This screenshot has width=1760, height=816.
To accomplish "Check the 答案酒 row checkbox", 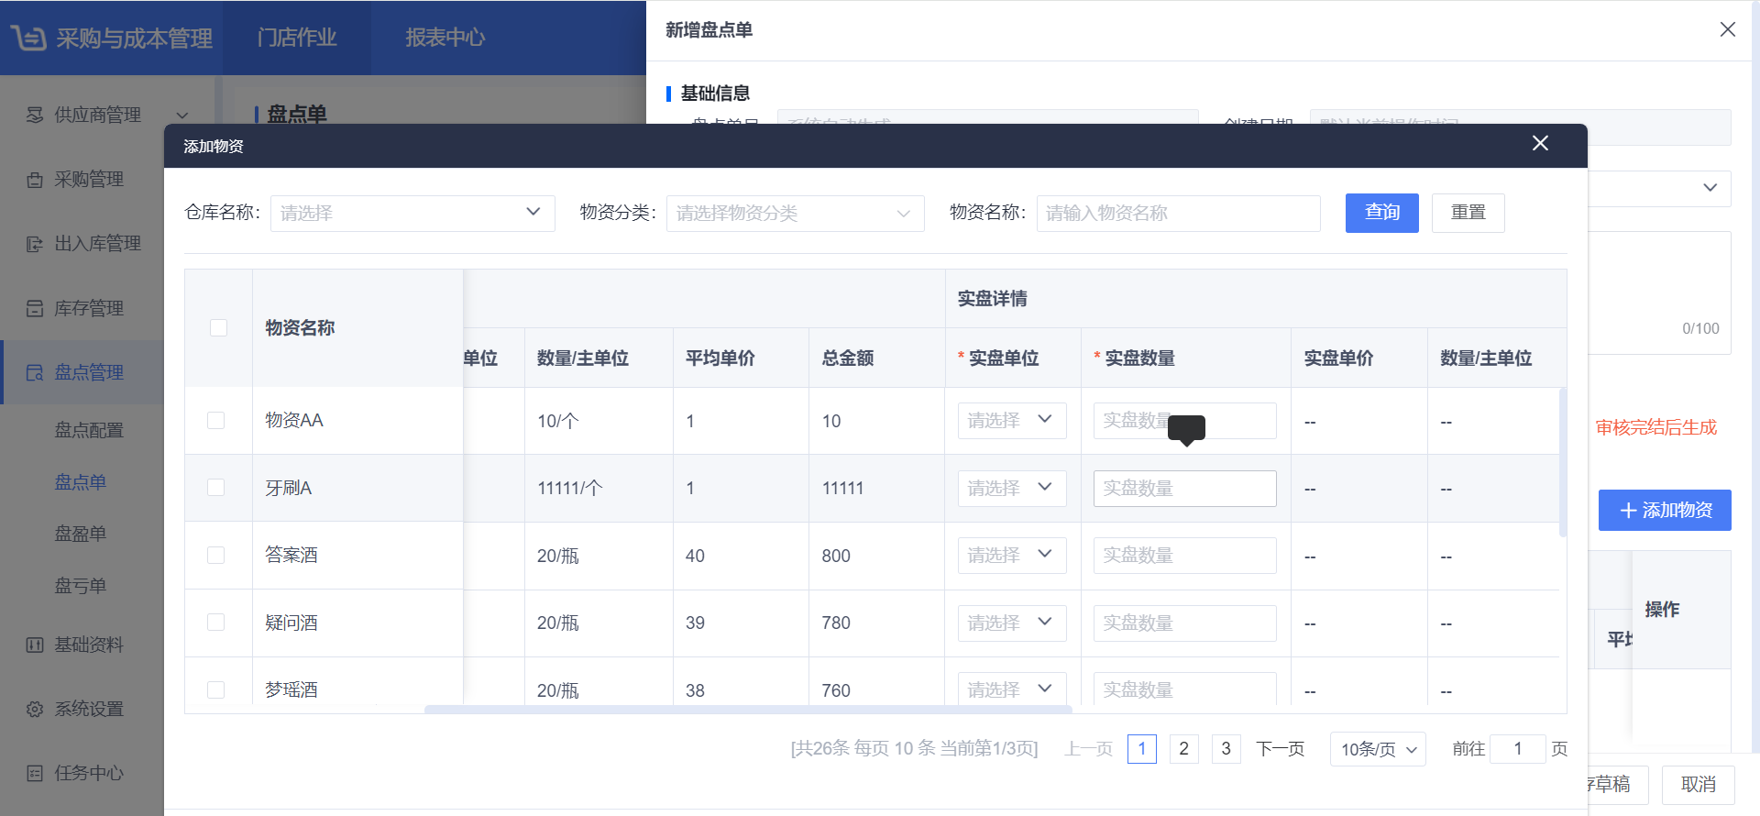I will click(216, 555).
